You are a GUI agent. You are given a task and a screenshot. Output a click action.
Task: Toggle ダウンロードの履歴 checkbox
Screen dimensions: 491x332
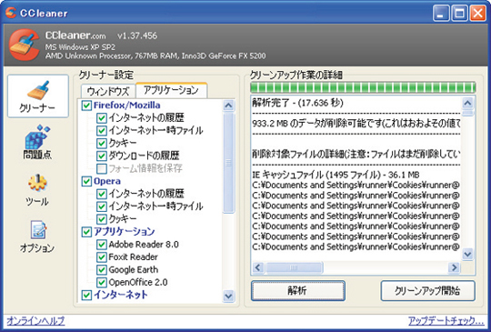pos(102,156)
